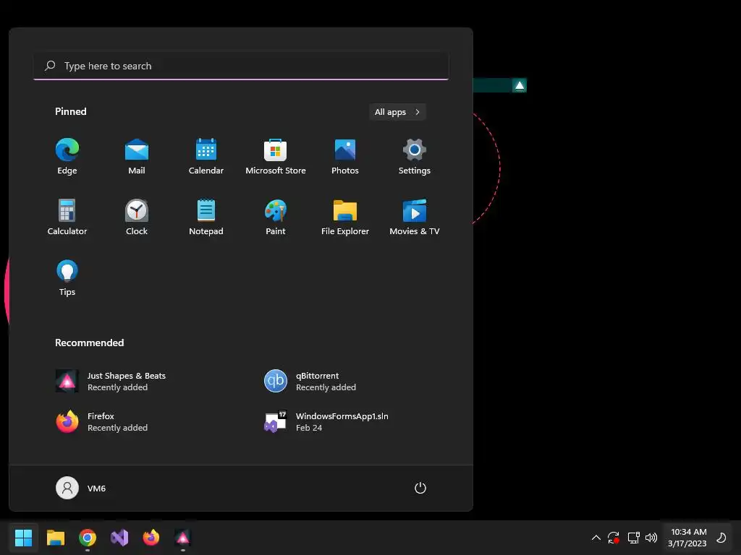Switch to Just Shapes & Beats taskbar icon
Screen dimensions: 741x555
click(x=183, y=538)
